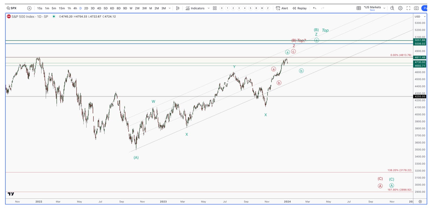This screenshot has height=209, width=431.
Task: Switch to the W weekly timeframe
Action: coord(131,8)
